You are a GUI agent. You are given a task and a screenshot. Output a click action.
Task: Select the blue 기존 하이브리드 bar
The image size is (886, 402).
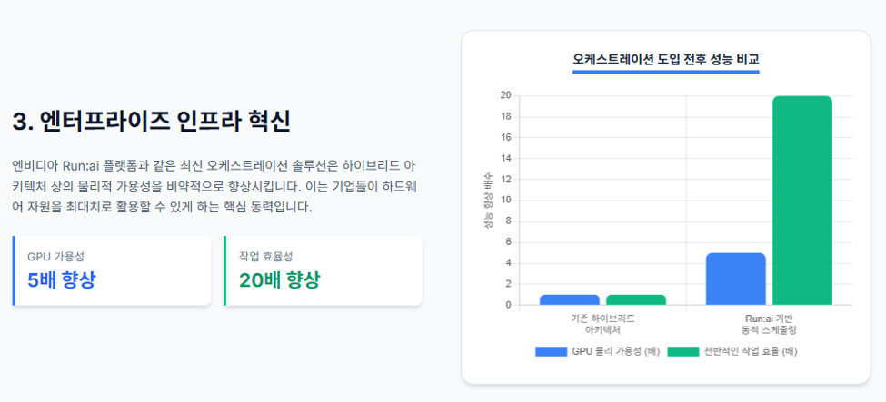tap(569, 299)
